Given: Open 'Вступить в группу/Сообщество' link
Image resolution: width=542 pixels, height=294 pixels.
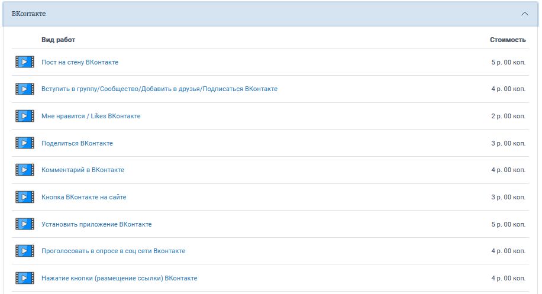Looking at the screenshot, I should [x=159, y=89].
